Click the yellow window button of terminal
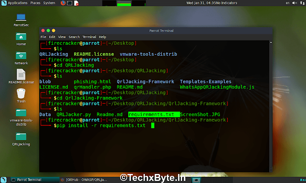This screenshot has height=183, width=306. [54, 30]
